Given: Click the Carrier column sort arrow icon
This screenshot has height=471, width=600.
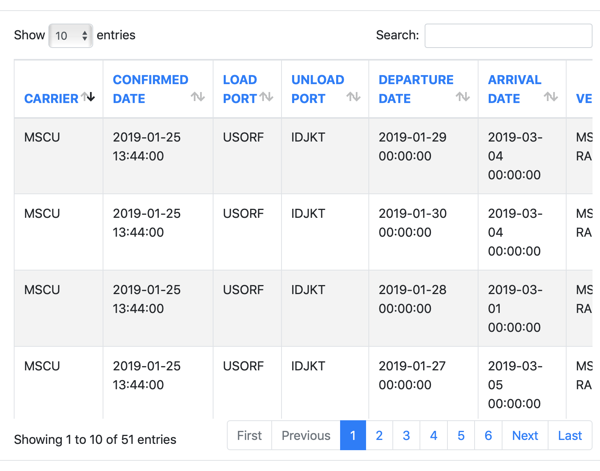Looking at the screenshot, I should 88,97.
